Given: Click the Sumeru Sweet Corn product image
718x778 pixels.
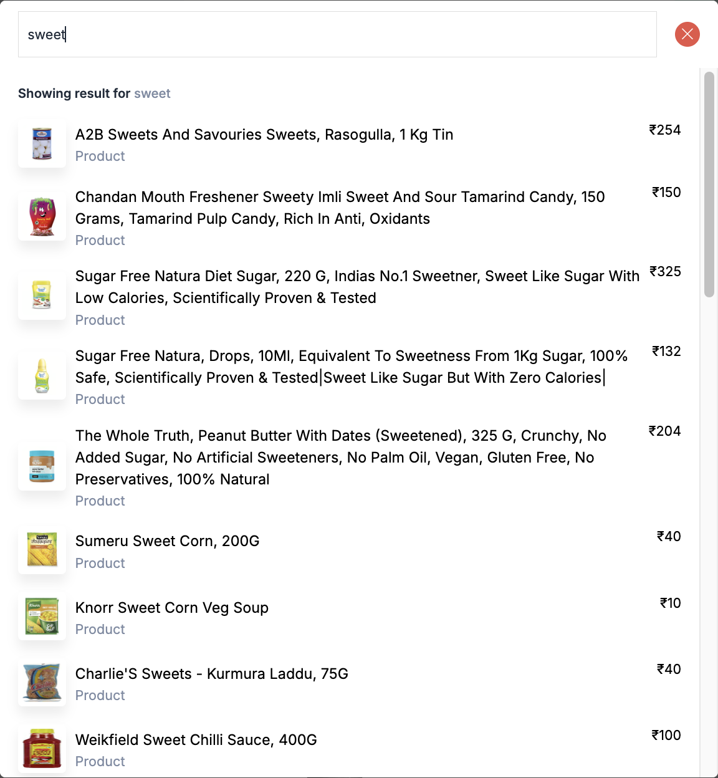Looking at the screenshot, I should [x=42, y=550].
